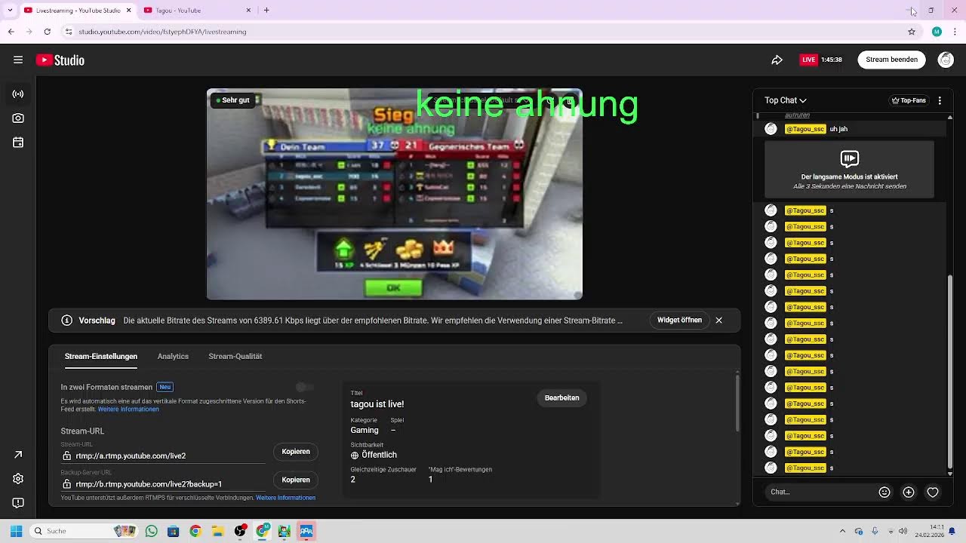Click the title text tagou ist live!
The width and height of the screenshot is (966, 543).
[x=377, y=404]
